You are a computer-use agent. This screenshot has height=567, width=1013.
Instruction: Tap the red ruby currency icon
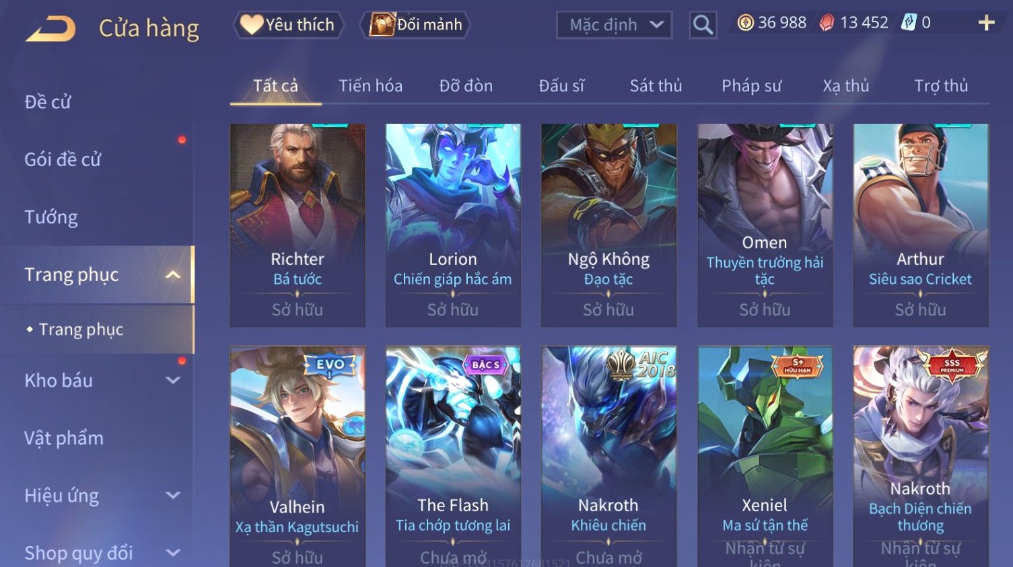pyautogui.click(x=827, y=23)
